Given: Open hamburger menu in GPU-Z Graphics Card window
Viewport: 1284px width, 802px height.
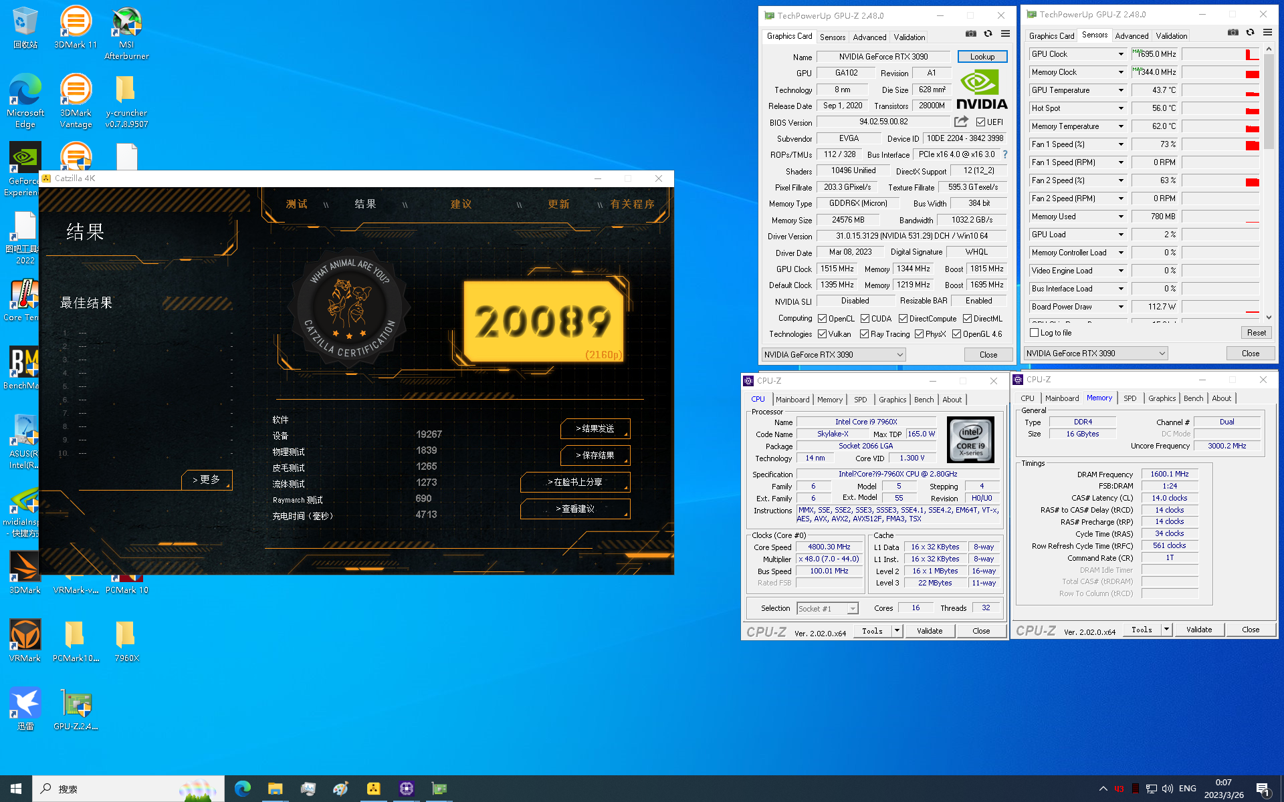Looking at the screenshot, I should (1005, 34).
